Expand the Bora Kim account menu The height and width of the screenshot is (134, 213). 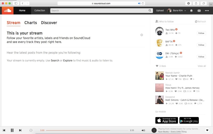pyautogui.click(x=179, y=11)
